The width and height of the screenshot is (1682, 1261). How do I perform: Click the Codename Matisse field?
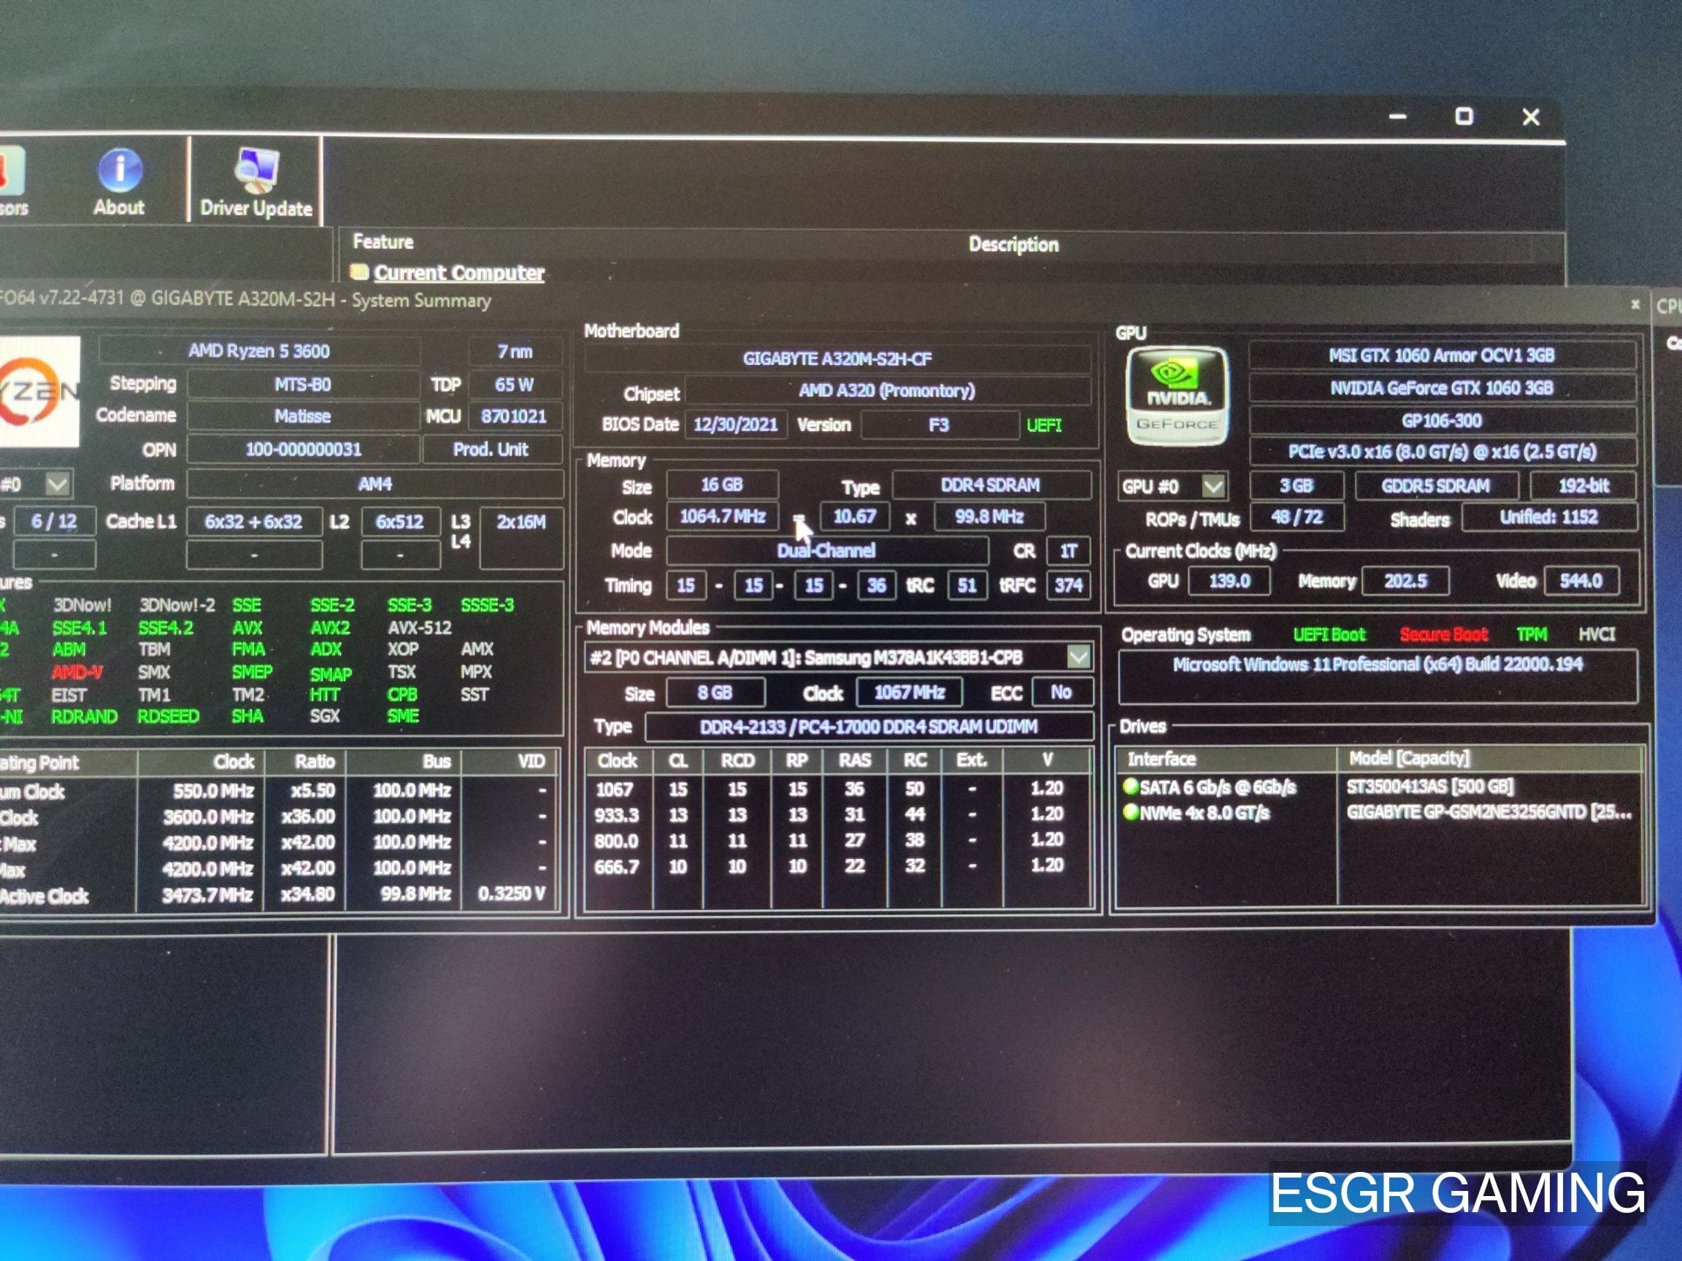[x=303, y=417]
